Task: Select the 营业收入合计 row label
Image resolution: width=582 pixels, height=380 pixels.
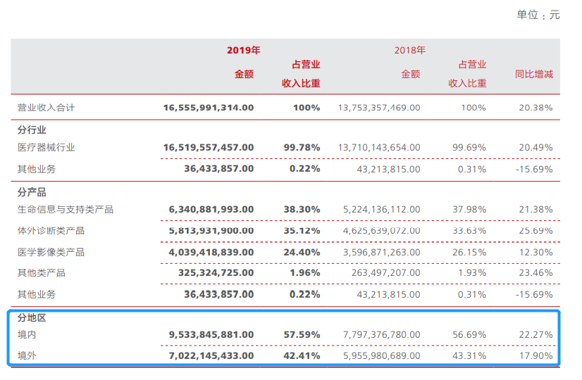Action: point(46,108)
